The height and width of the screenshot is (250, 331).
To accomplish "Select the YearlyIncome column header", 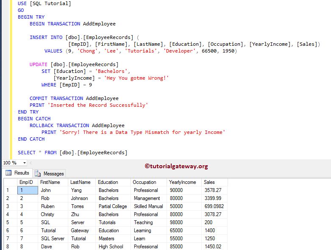I will pos(184,182).
